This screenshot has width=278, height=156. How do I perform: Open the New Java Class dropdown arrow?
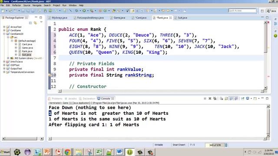tap(109, 11)
